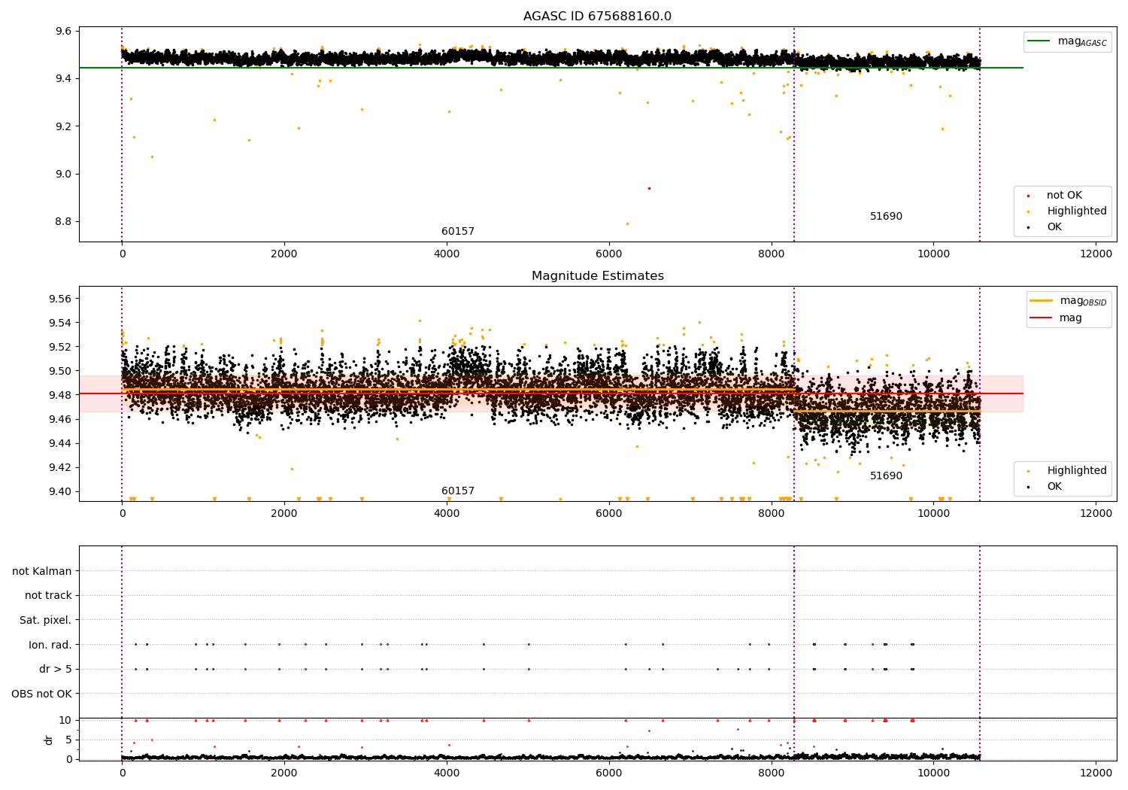The width and height of the screenshot is (1128, 790).
Task: Click the "51690" annotation in top plot
Action: click(x=886, y=217)
